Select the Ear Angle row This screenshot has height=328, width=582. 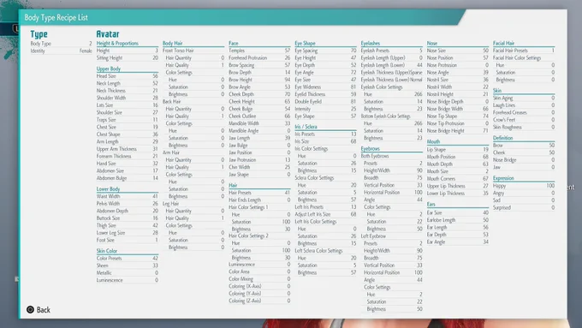(x=458, y=242)
